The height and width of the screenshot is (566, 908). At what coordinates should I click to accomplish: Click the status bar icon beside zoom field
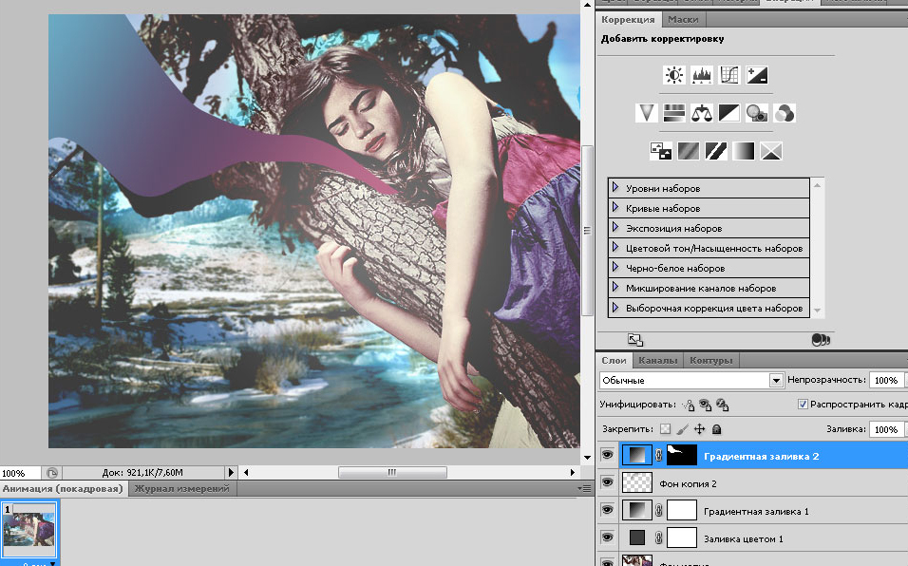[x=51, y=473]
